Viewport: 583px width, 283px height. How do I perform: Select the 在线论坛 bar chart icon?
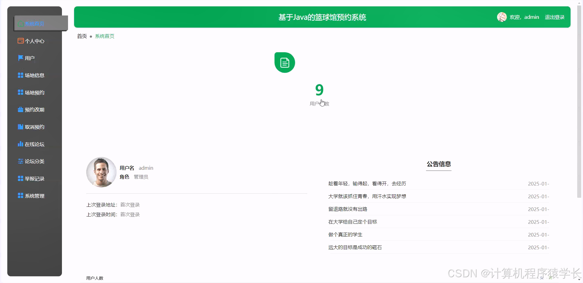(20, 144)
